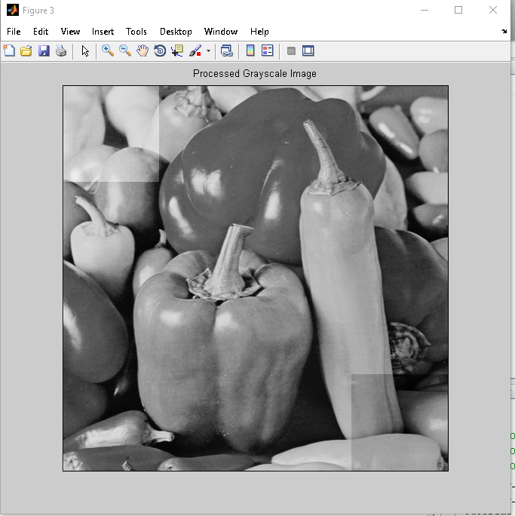Click the peppers grayscale image

pos(256,278)
